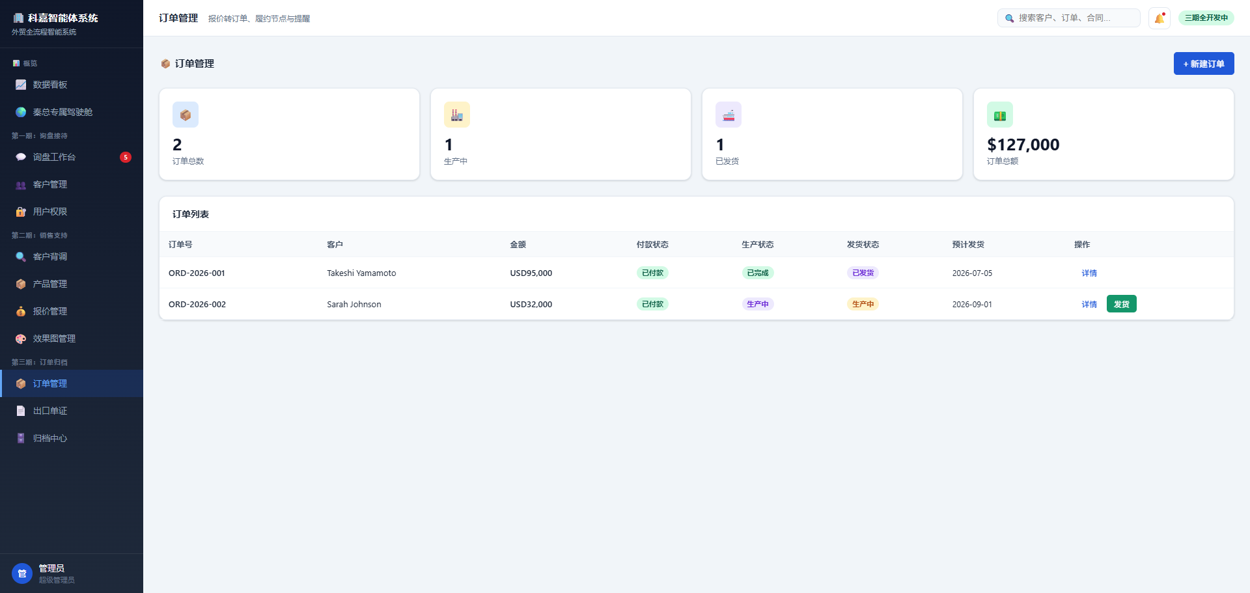Open the 数据看板 dashboard icon
This screenshot has height=593, width=1250.
21,85
